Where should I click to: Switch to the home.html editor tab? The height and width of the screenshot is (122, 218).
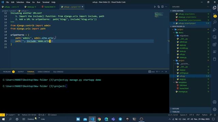click(48, 7)
